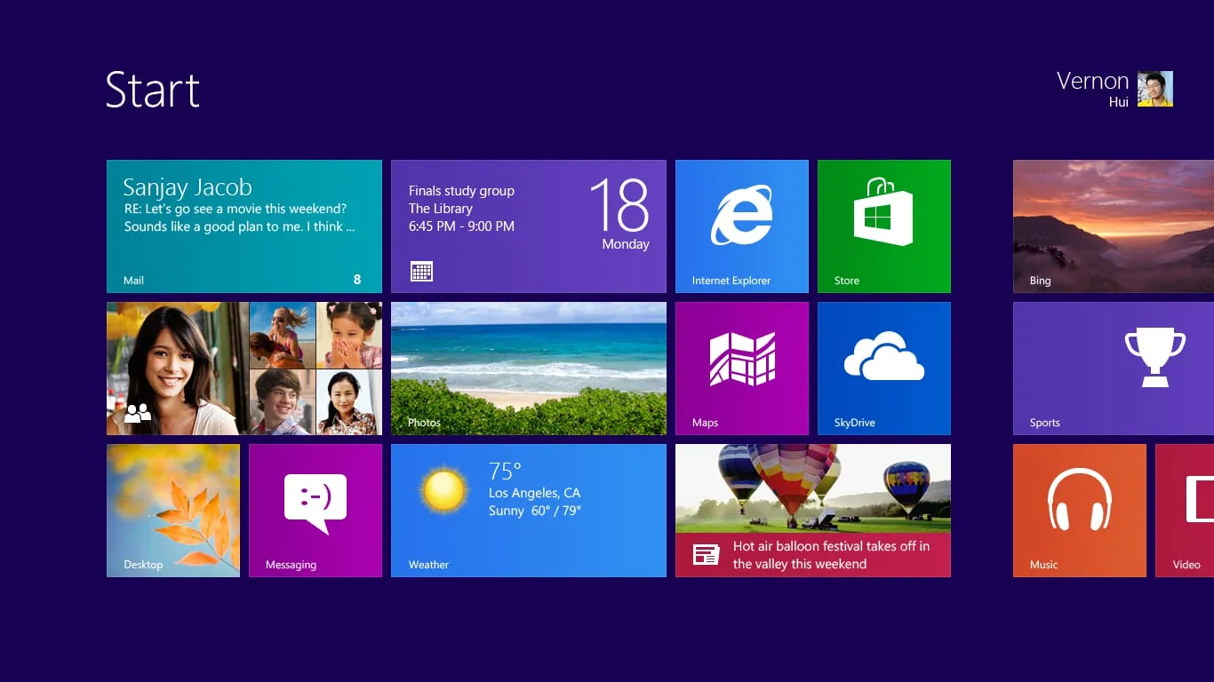Open the Bing sunset tile
1214x682 pixels.
click(1114, 226)
